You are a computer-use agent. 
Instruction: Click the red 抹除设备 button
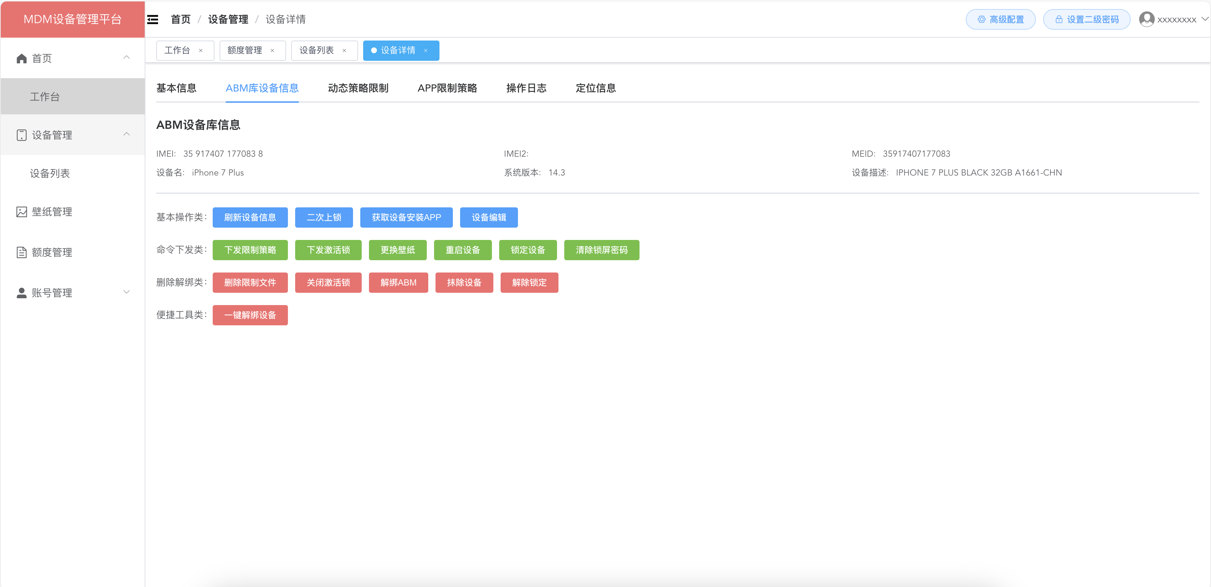[463, 282]
